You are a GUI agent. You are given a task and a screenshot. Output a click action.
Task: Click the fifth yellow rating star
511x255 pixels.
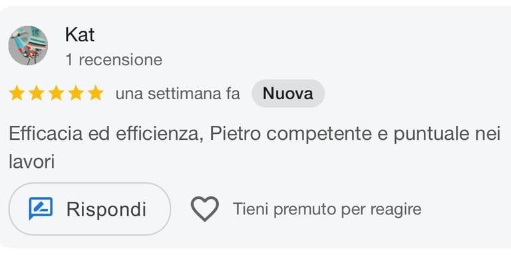pyautogui.click(x=96, y=94)
